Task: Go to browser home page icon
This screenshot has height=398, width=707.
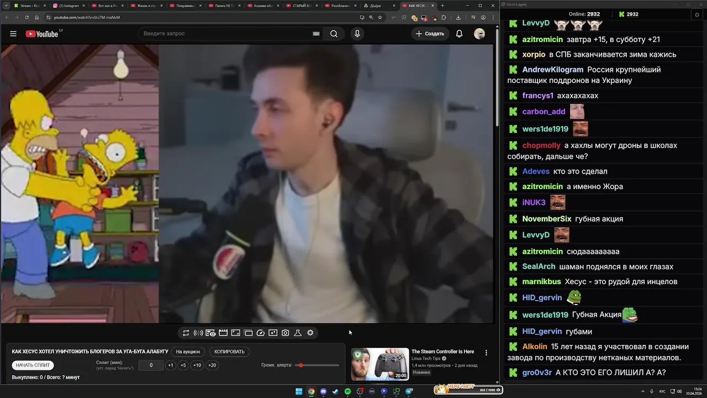Action: pyautogui.click(x=37, y=17)
